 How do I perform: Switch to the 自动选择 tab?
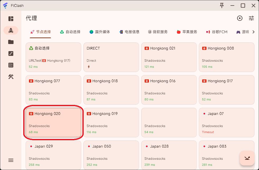click(x=70, y=32)
